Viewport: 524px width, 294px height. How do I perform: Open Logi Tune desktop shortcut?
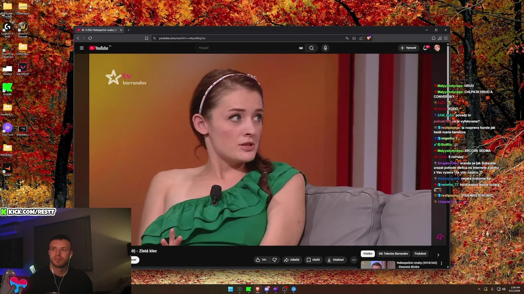pyautogui.click(x=7, y=129)
